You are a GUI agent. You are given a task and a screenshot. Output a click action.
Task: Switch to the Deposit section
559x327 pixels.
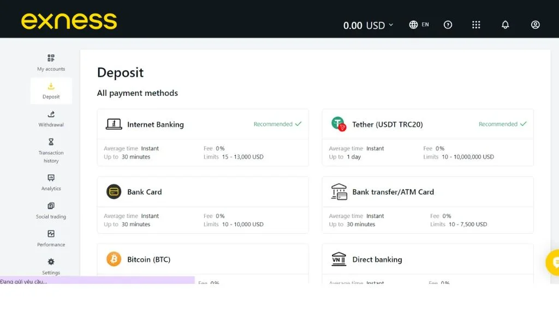point(51,87)
